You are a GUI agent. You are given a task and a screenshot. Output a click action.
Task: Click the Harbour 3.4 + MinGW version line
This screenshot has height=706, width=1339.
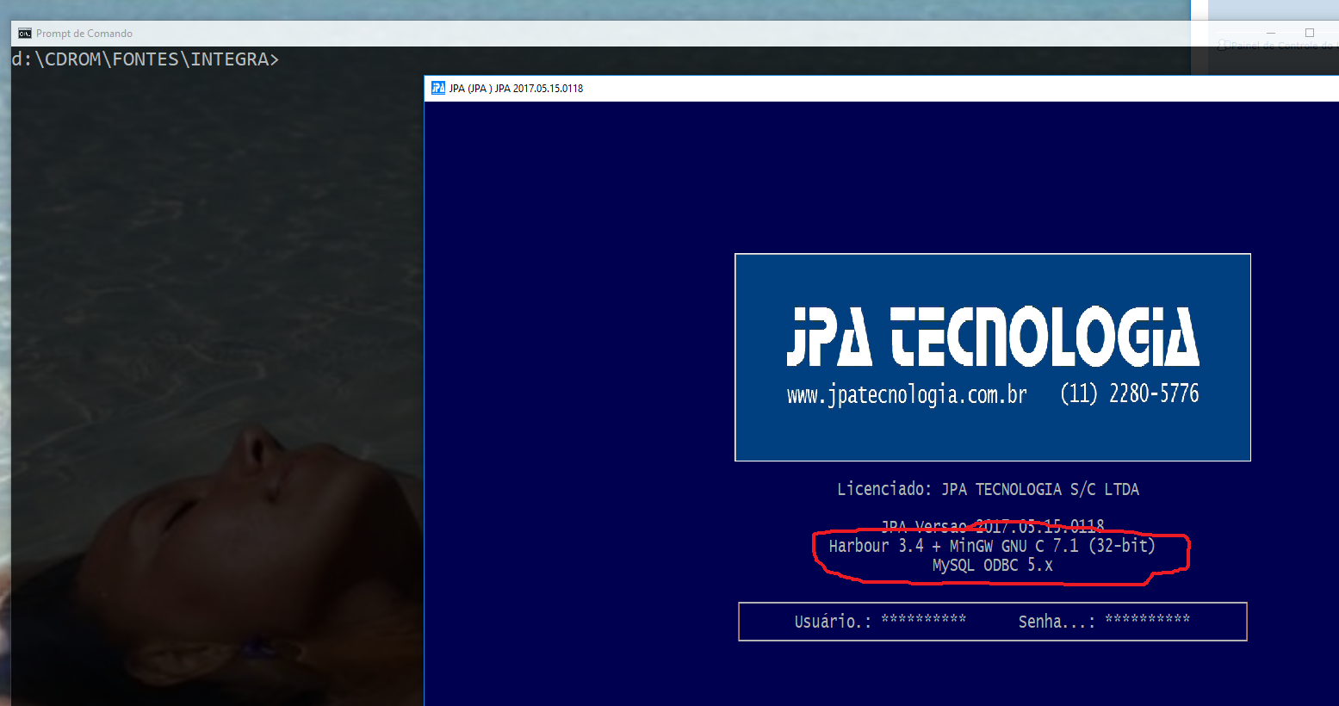coord(992,546)
